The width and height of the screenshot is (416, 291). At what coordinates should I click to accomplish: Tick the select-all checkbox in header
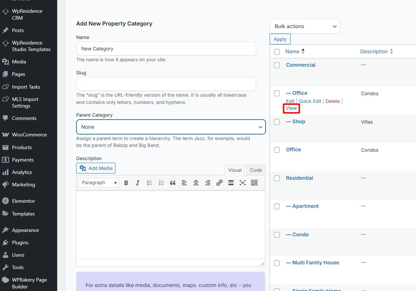pos(277,52)
